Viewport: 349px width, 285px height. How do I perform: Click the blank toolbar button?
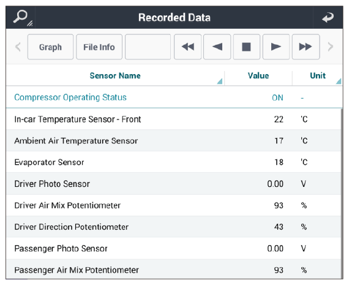click(x=148, y=47)
